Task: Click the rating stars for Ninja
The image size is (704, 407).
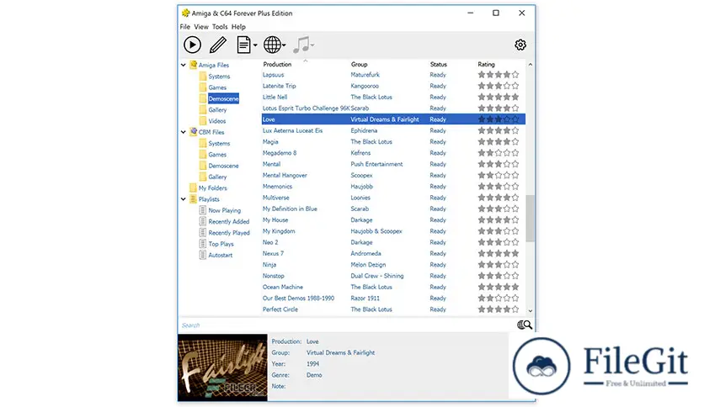Action: pyautogui.click(x=498, y=264)
